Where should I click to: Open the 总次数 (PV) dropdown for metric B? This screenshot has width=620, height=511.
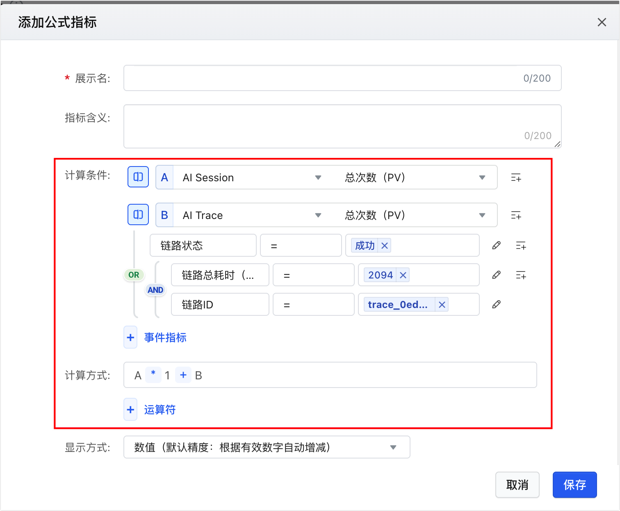(x=415, y=215)
